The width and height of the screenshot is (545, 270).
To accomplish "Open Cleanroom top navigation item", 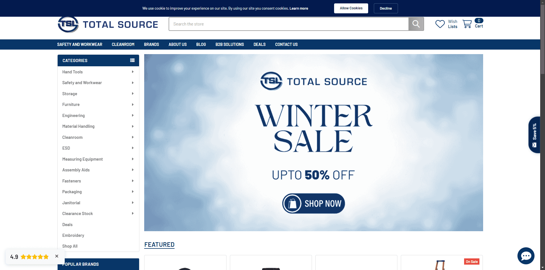I will click(123, 44).
